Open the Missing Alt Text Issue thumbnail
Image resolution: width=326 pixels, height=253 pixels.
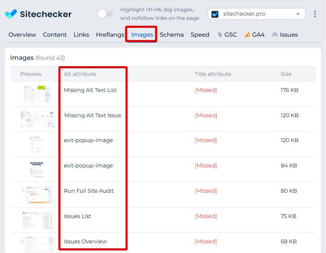point(37,119)
